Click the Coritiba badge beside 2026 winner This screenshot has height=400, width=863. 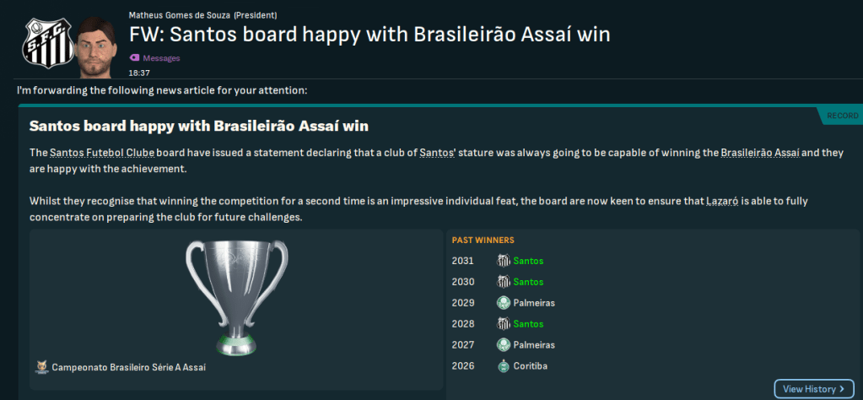pos(504,365)
